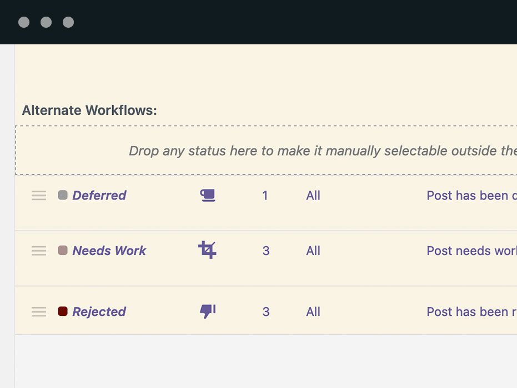This screenshot has width=517, height=388.
Task: Click the dark red swatch for Rejected
Action: click(63, 312)
